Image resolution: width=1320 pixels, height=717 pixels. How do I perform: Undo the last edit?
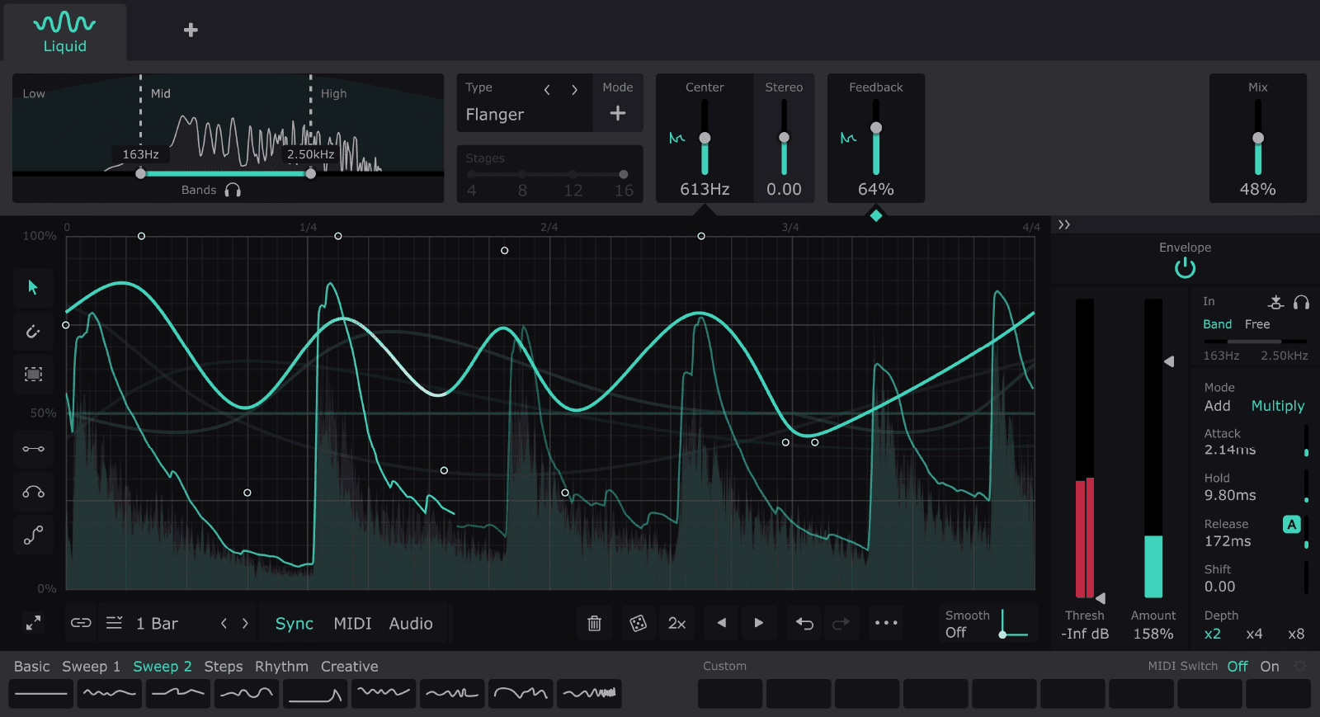tap(804, 623)
